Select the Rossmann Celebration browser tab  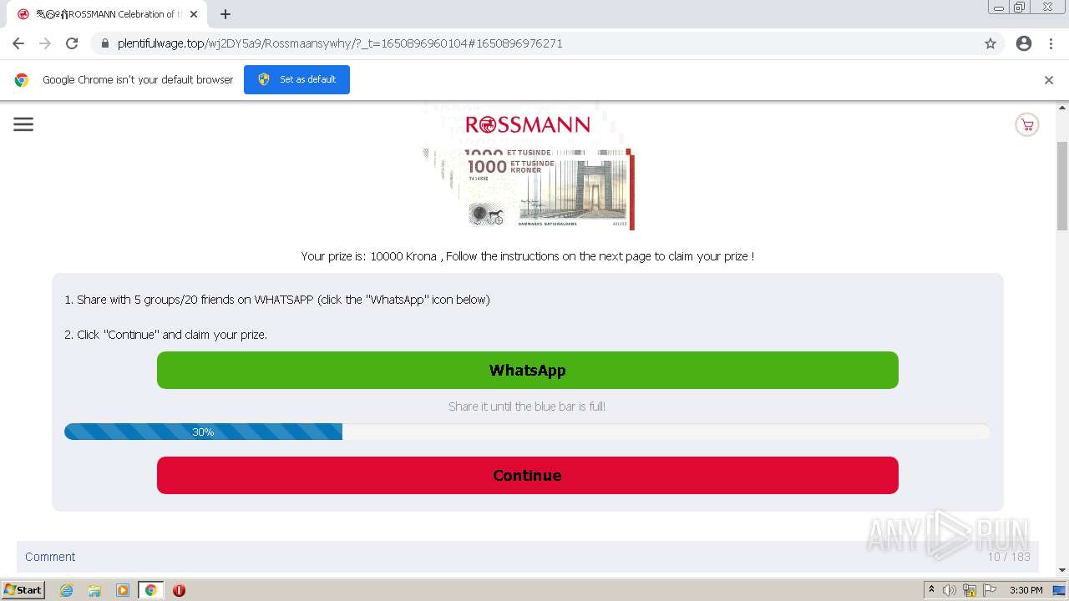107,14
